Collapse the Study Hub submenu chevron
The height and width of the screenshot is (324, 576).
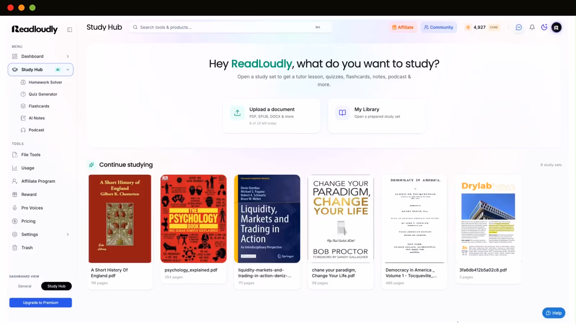[x=68, y=70]
